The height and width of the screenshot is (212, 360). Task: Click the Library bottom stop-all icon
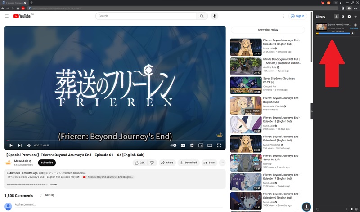[351, 209]
